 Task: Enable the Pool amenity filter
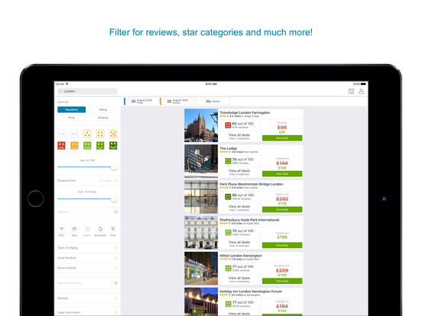(x=113, y=231)
